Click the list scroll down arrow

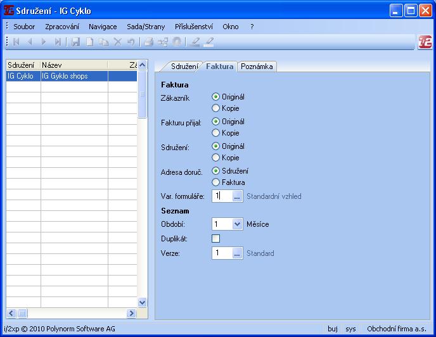[x=142, y=302]
